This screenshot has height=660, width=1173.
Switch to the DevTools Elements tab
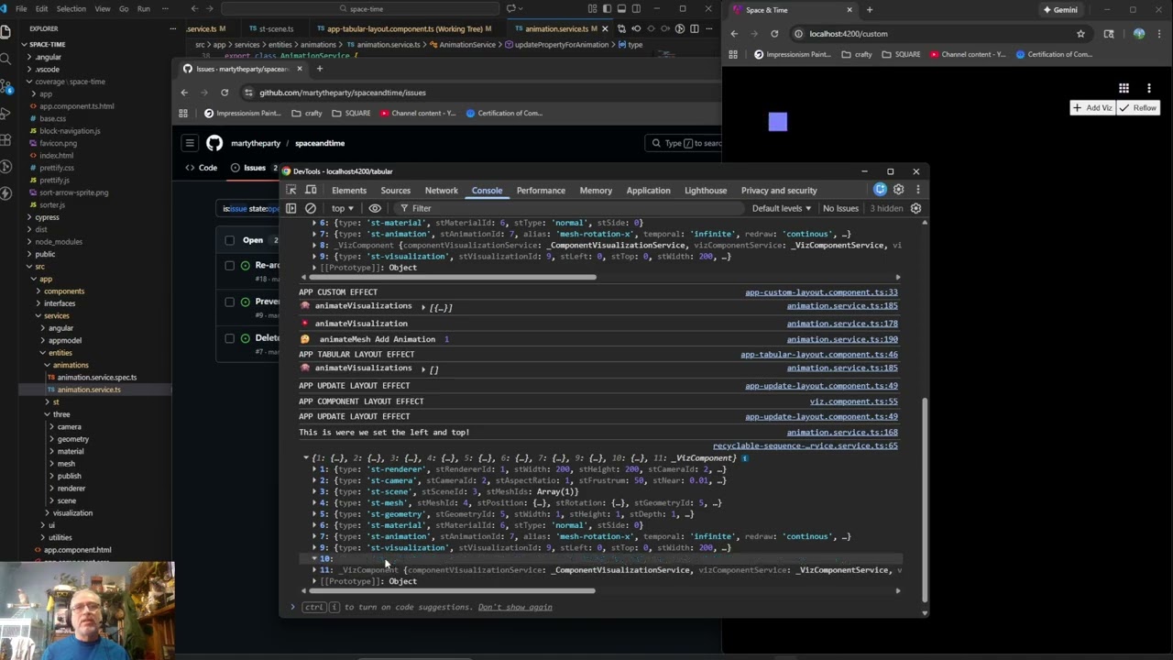(x=349, y=191)
